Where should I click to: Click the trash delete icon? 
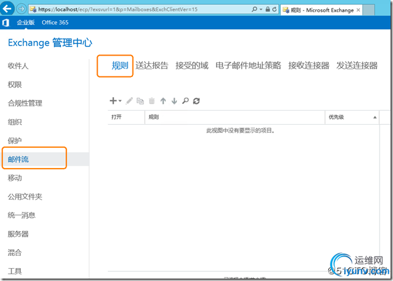(x=151, y=101)
